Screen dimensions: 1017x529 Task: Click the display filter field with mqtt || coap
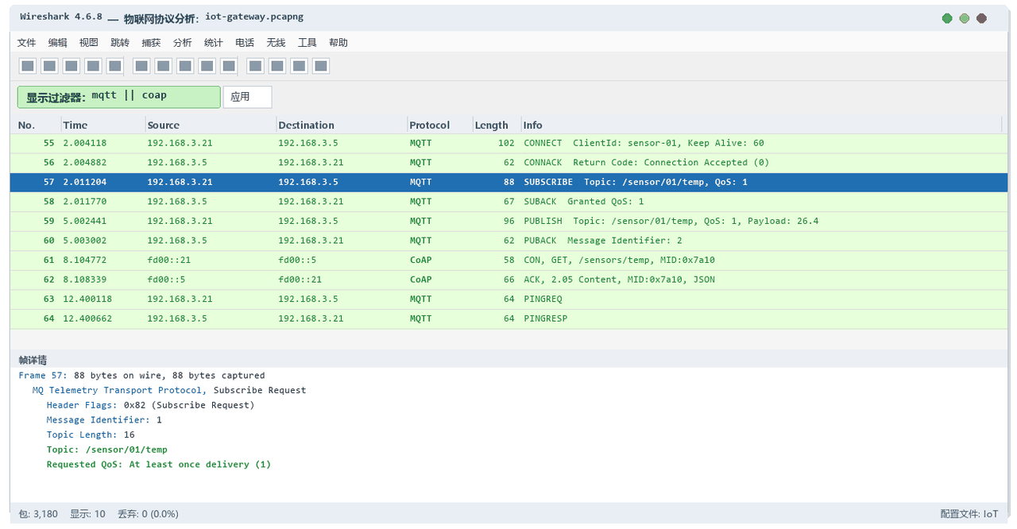pyautogui.click(x=119, y=97)
